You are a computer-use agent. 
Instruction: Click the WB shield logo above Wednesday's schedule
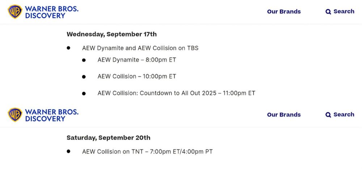point(15,12)
